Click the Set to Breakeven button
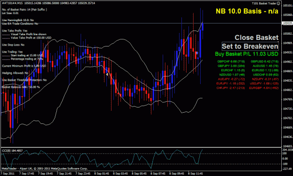 tap(250, 46)
